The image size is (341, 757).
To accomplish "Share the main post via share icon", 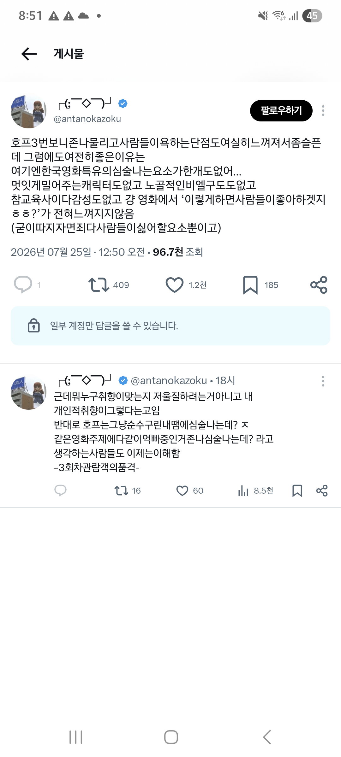I will (319, 285).
